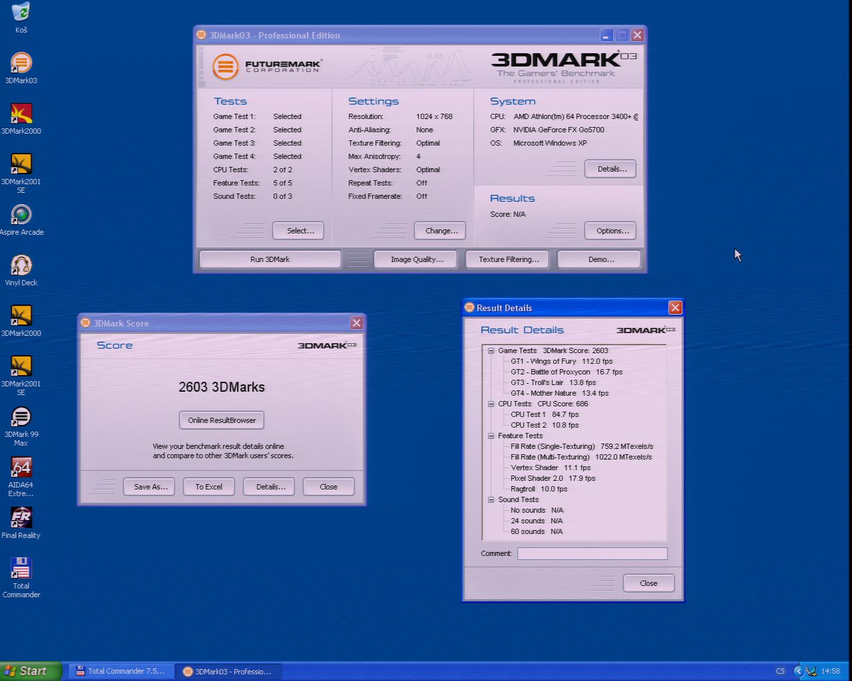Select CPU Test 2 result row
The height and width of the screenshot is (681, 852).
tap(544, 425)
